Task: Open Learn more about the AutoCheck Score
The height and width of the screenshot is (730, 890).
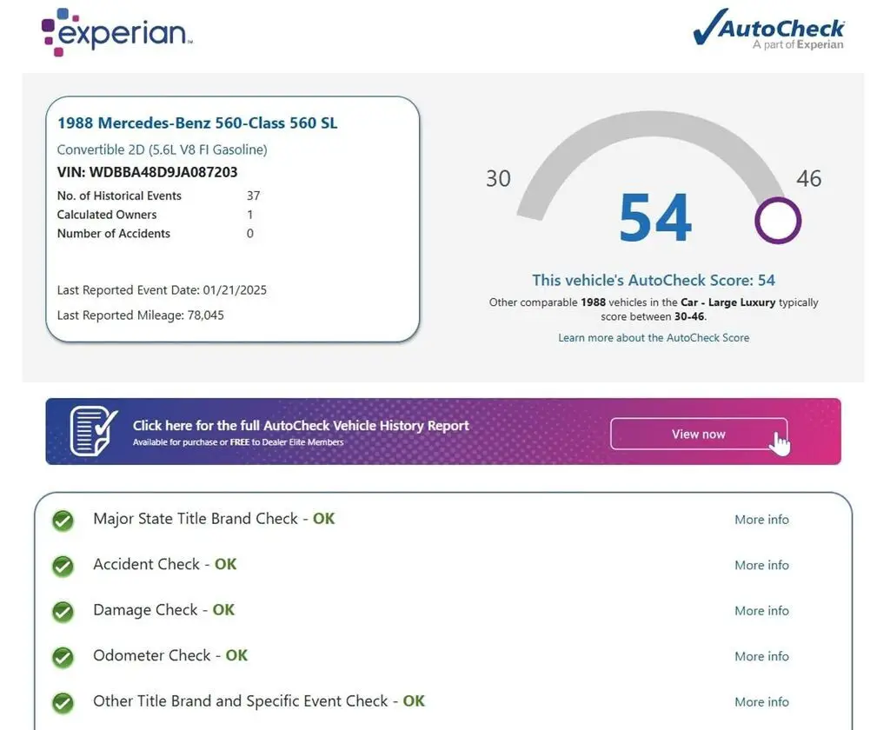Action: click(x=654, y=337)
